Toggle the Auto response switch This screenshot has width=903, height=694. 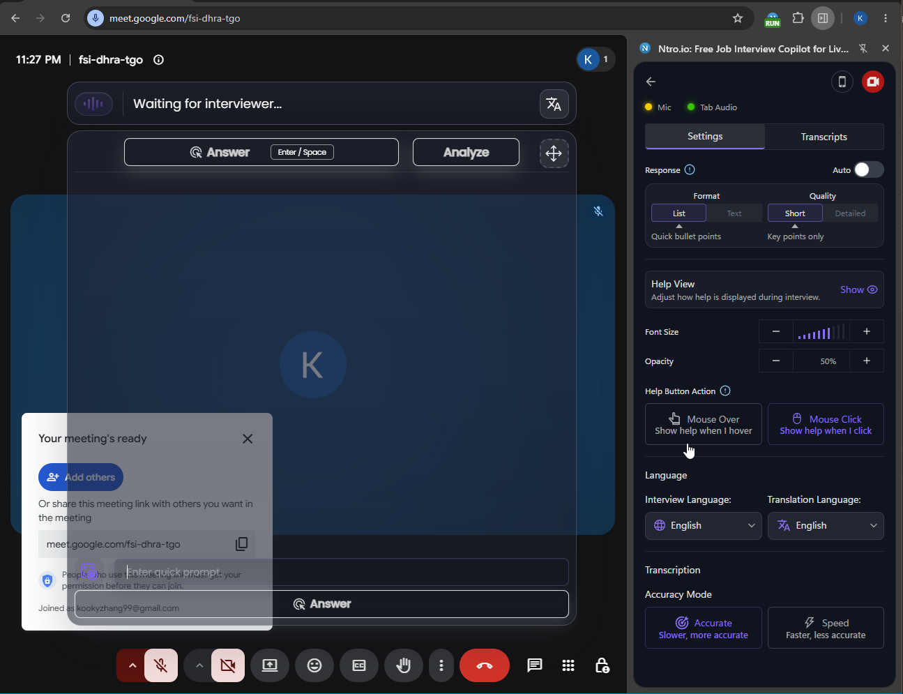pos(869,169)
